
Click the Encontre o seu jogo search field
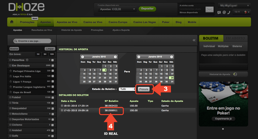(x=32, y=41)
